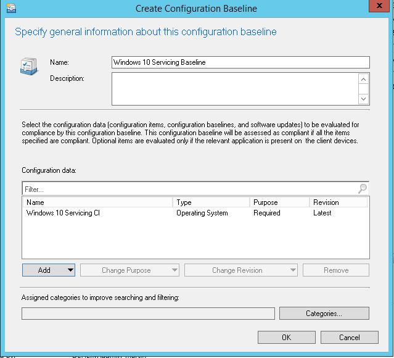Click the Operating System type cell
The height and width of the screenshot is (358, 394).
coord(202,213)
